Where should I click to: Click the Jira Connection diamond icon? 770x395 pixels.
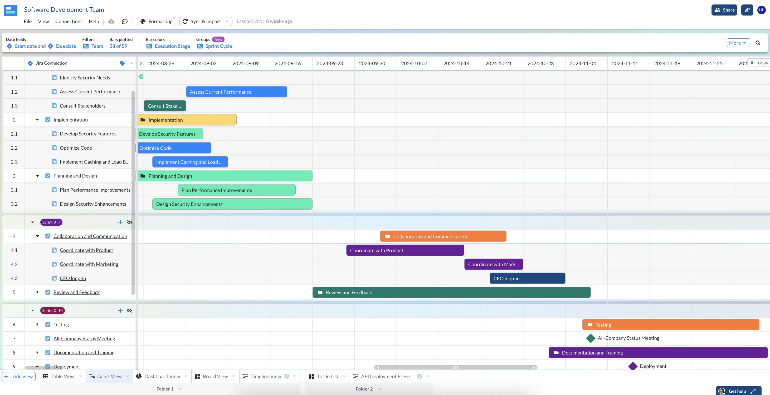point(30,63)
